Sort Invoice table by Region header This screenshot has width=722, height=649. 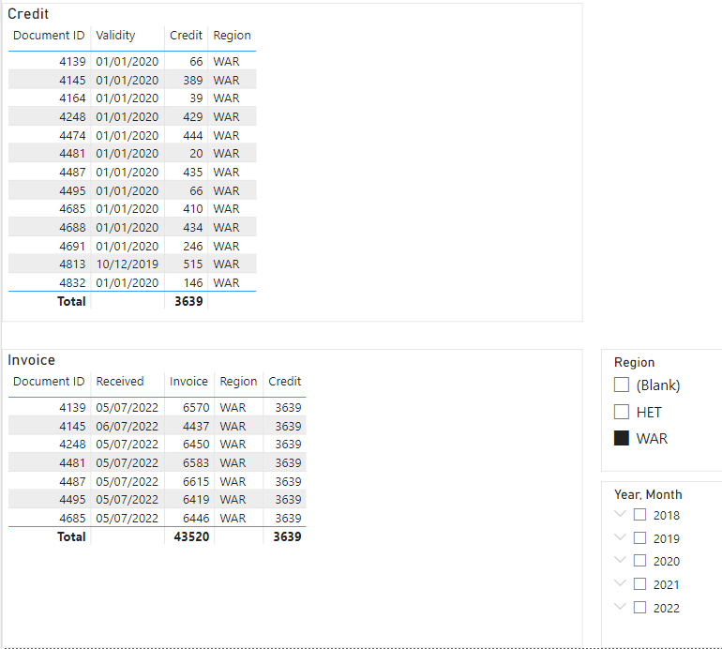pyautogui.click(x=238, y=382)
